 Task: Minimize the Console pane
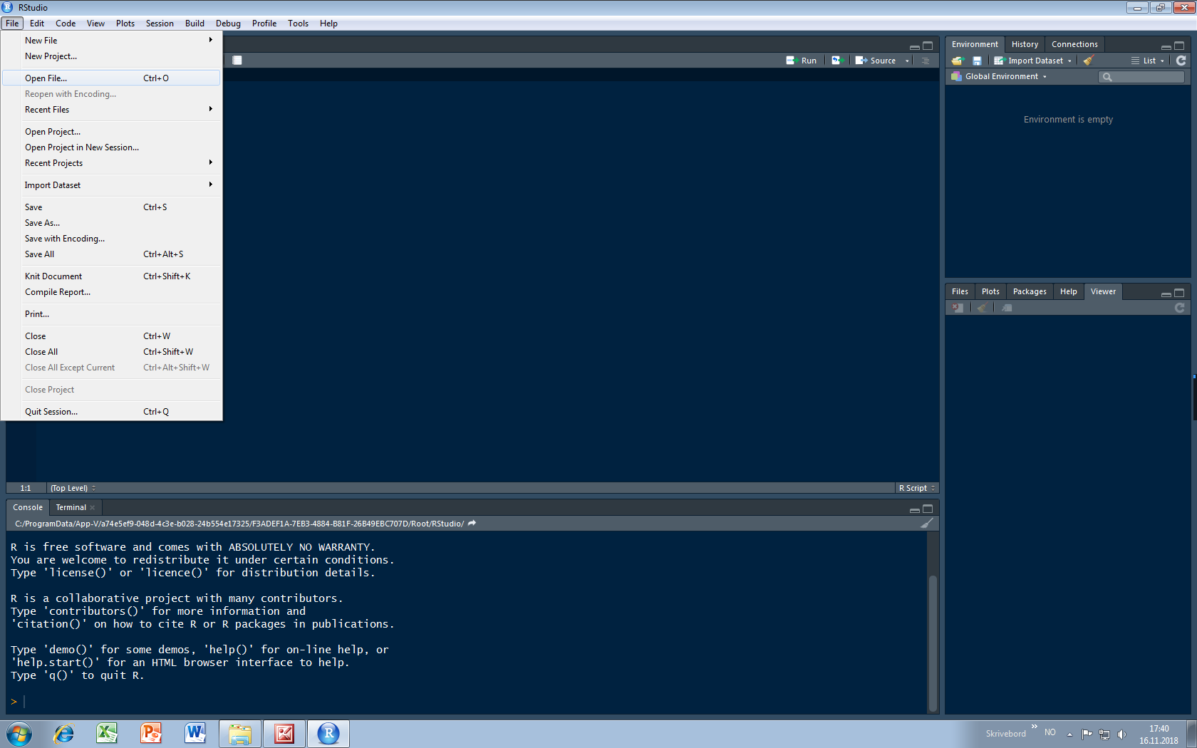(914, 509)
